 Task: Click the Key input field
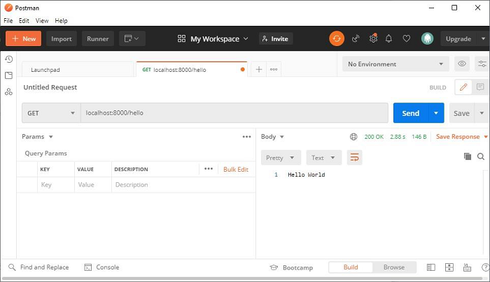[x=56, y=185]
